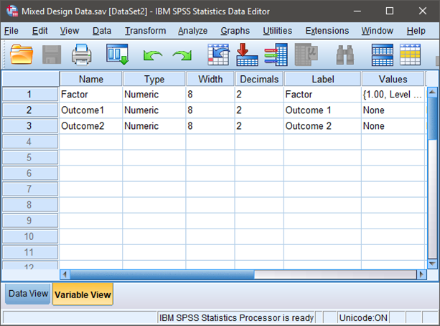Image resolution: width=440 pixels, height=326 pixels.
Task: Select row header 3
Action: [x=30, y=126]
